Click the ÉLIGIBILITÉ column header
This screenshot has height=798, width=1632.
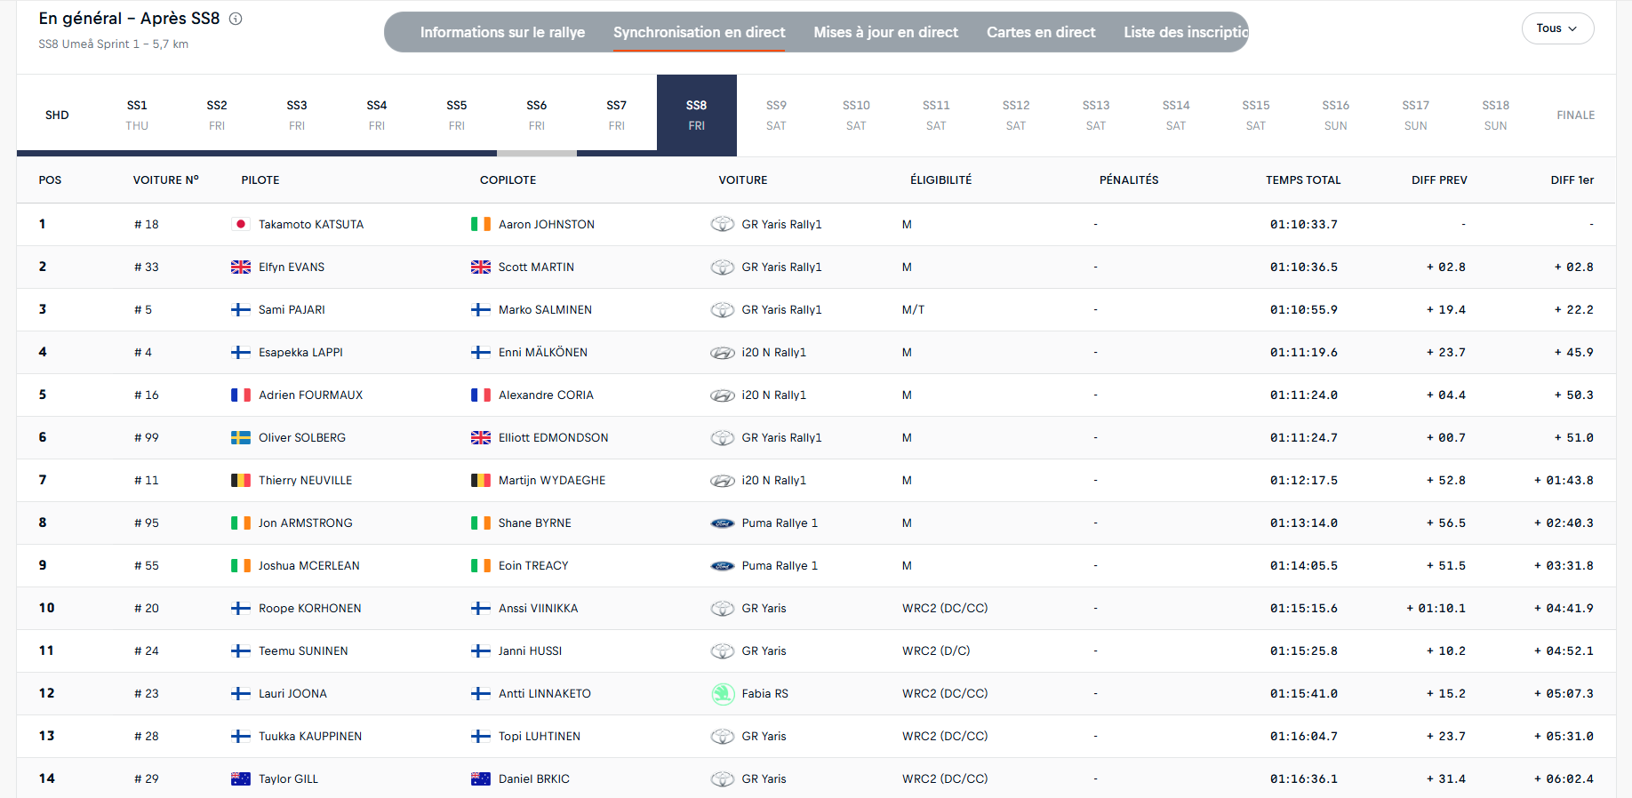click(x=940, y=180)
